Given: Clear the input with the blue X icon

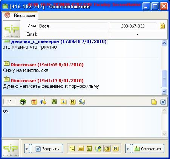Looking at the screenshot, I should click(x=163, y=102).
